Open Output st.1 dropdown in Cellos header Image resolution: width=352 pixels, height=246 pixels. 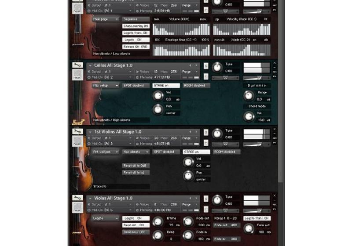(x=110, y=72)
